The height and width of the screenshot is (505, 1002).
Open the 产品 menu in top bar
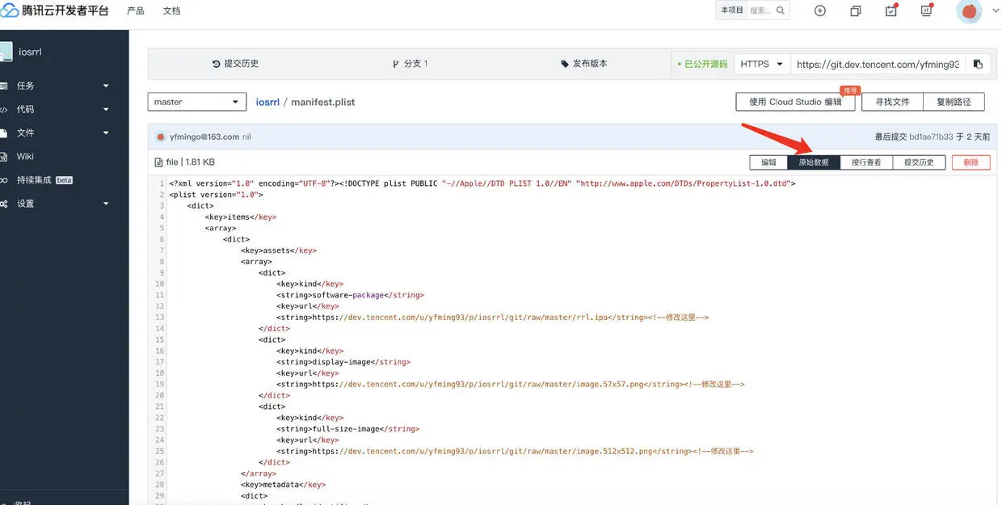tap(136, 11)
